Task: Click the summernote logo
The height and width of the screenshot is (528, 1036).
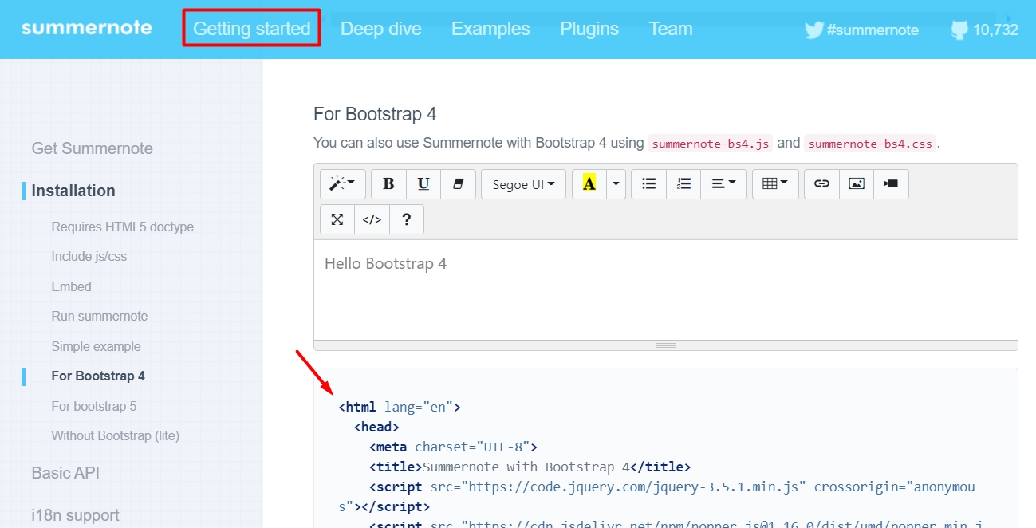Action: coord(87,28)
